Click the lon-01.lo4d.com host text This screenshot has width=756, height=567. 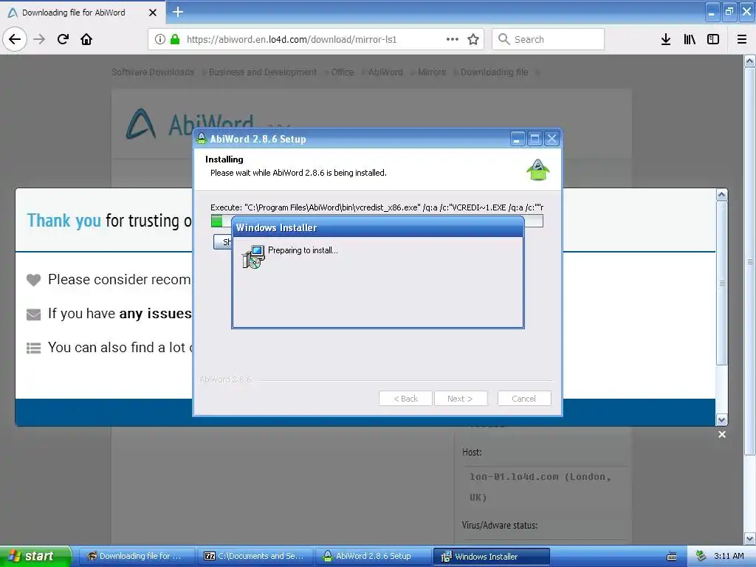coord(540,487)
